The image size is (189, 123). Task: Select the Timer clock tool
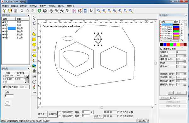coord(34,82)
